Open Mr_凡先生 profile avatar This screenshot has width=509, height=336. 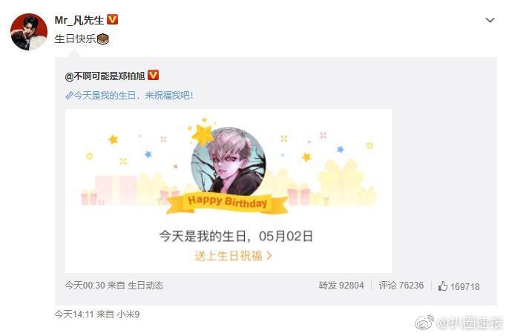29,32
